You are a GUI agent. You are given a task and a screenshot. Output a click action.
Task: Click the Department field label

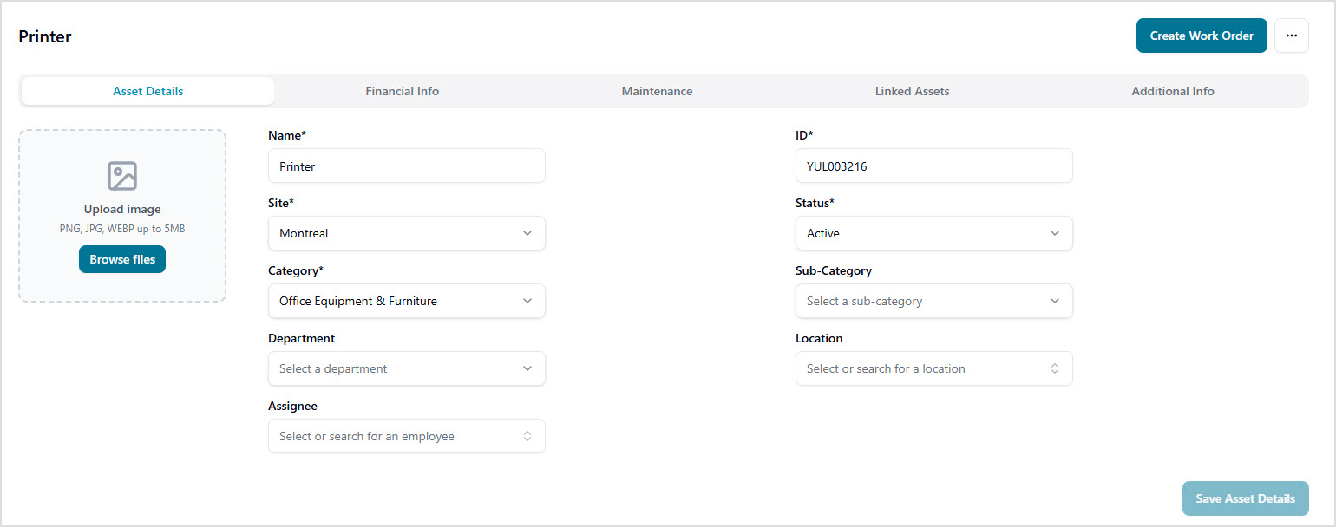[301, 338]
